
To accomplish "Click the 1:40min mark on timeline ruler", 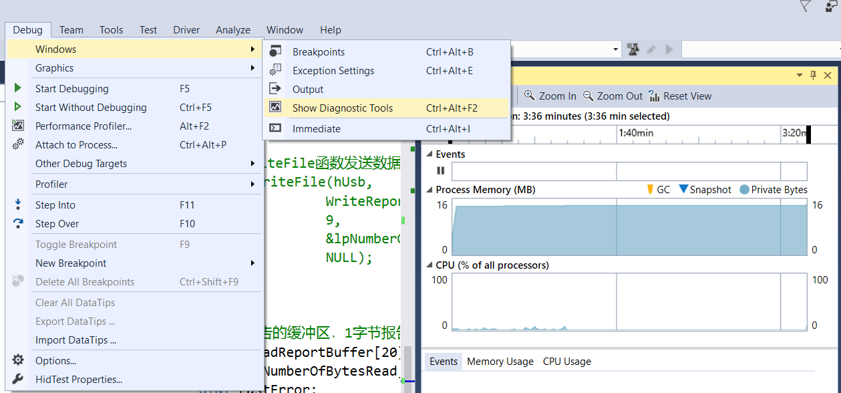I will click(x=636, y=132).
